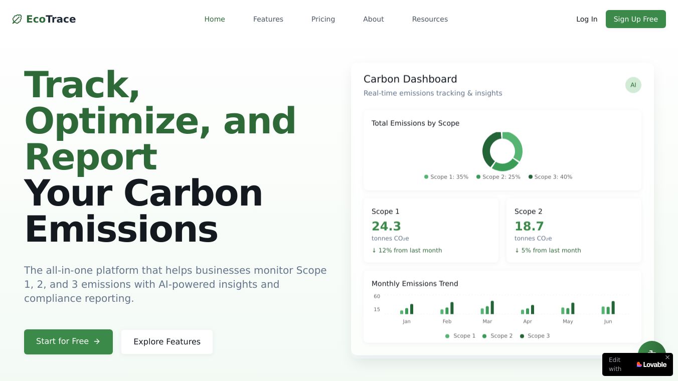Click the May label on trend chart
Viewport: 678px width, 381px height.
pos(568,321)
